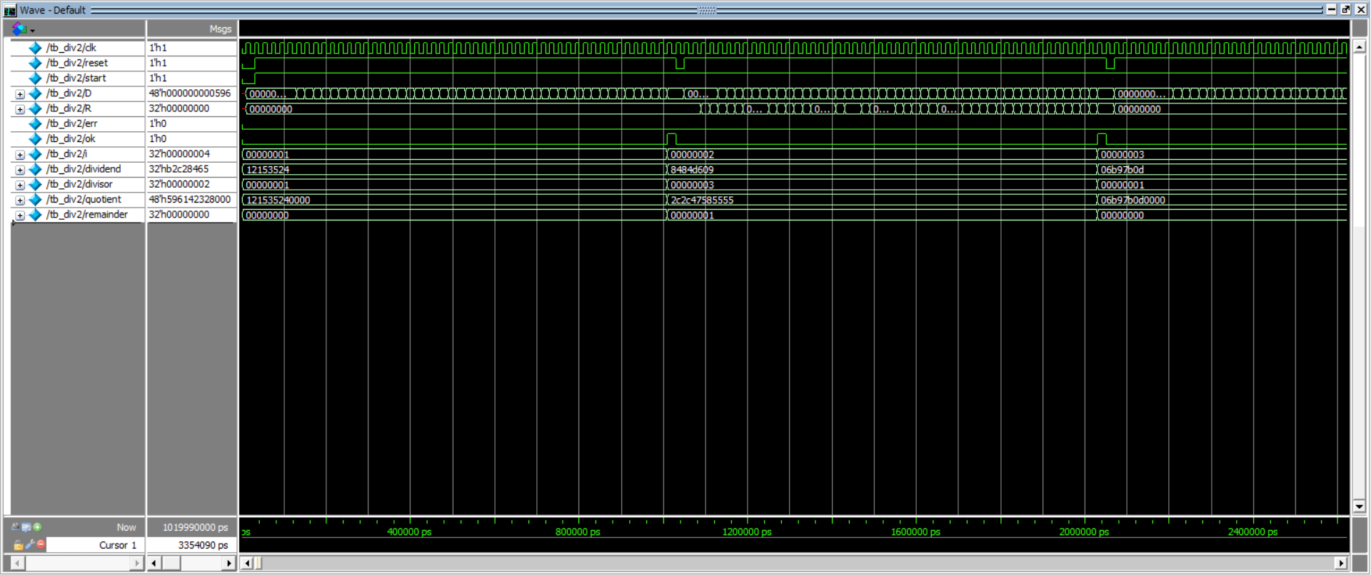Select the /tb_div2/clk signal name
1371x575 pixels.
pos(71,48)
